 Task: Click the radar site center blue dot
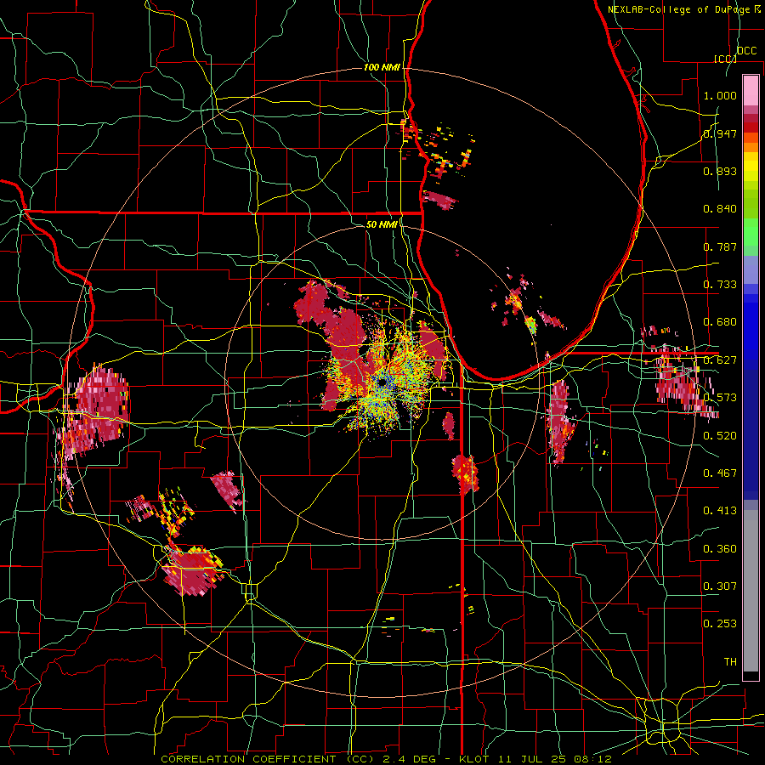tap(382, 382)
